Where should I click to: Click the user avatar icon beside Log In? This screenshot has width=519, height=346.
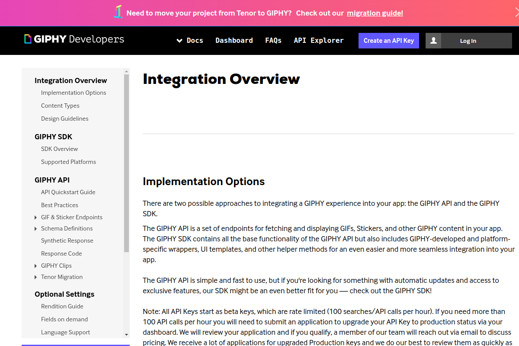(x=433, y=41)
